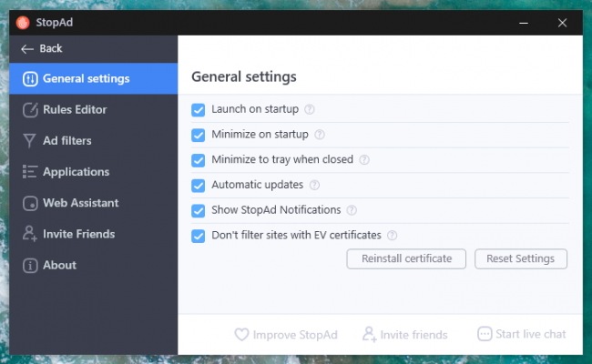Screen dimensions: 592x364
Task: Go to Ad filters section
Action: 94,141
